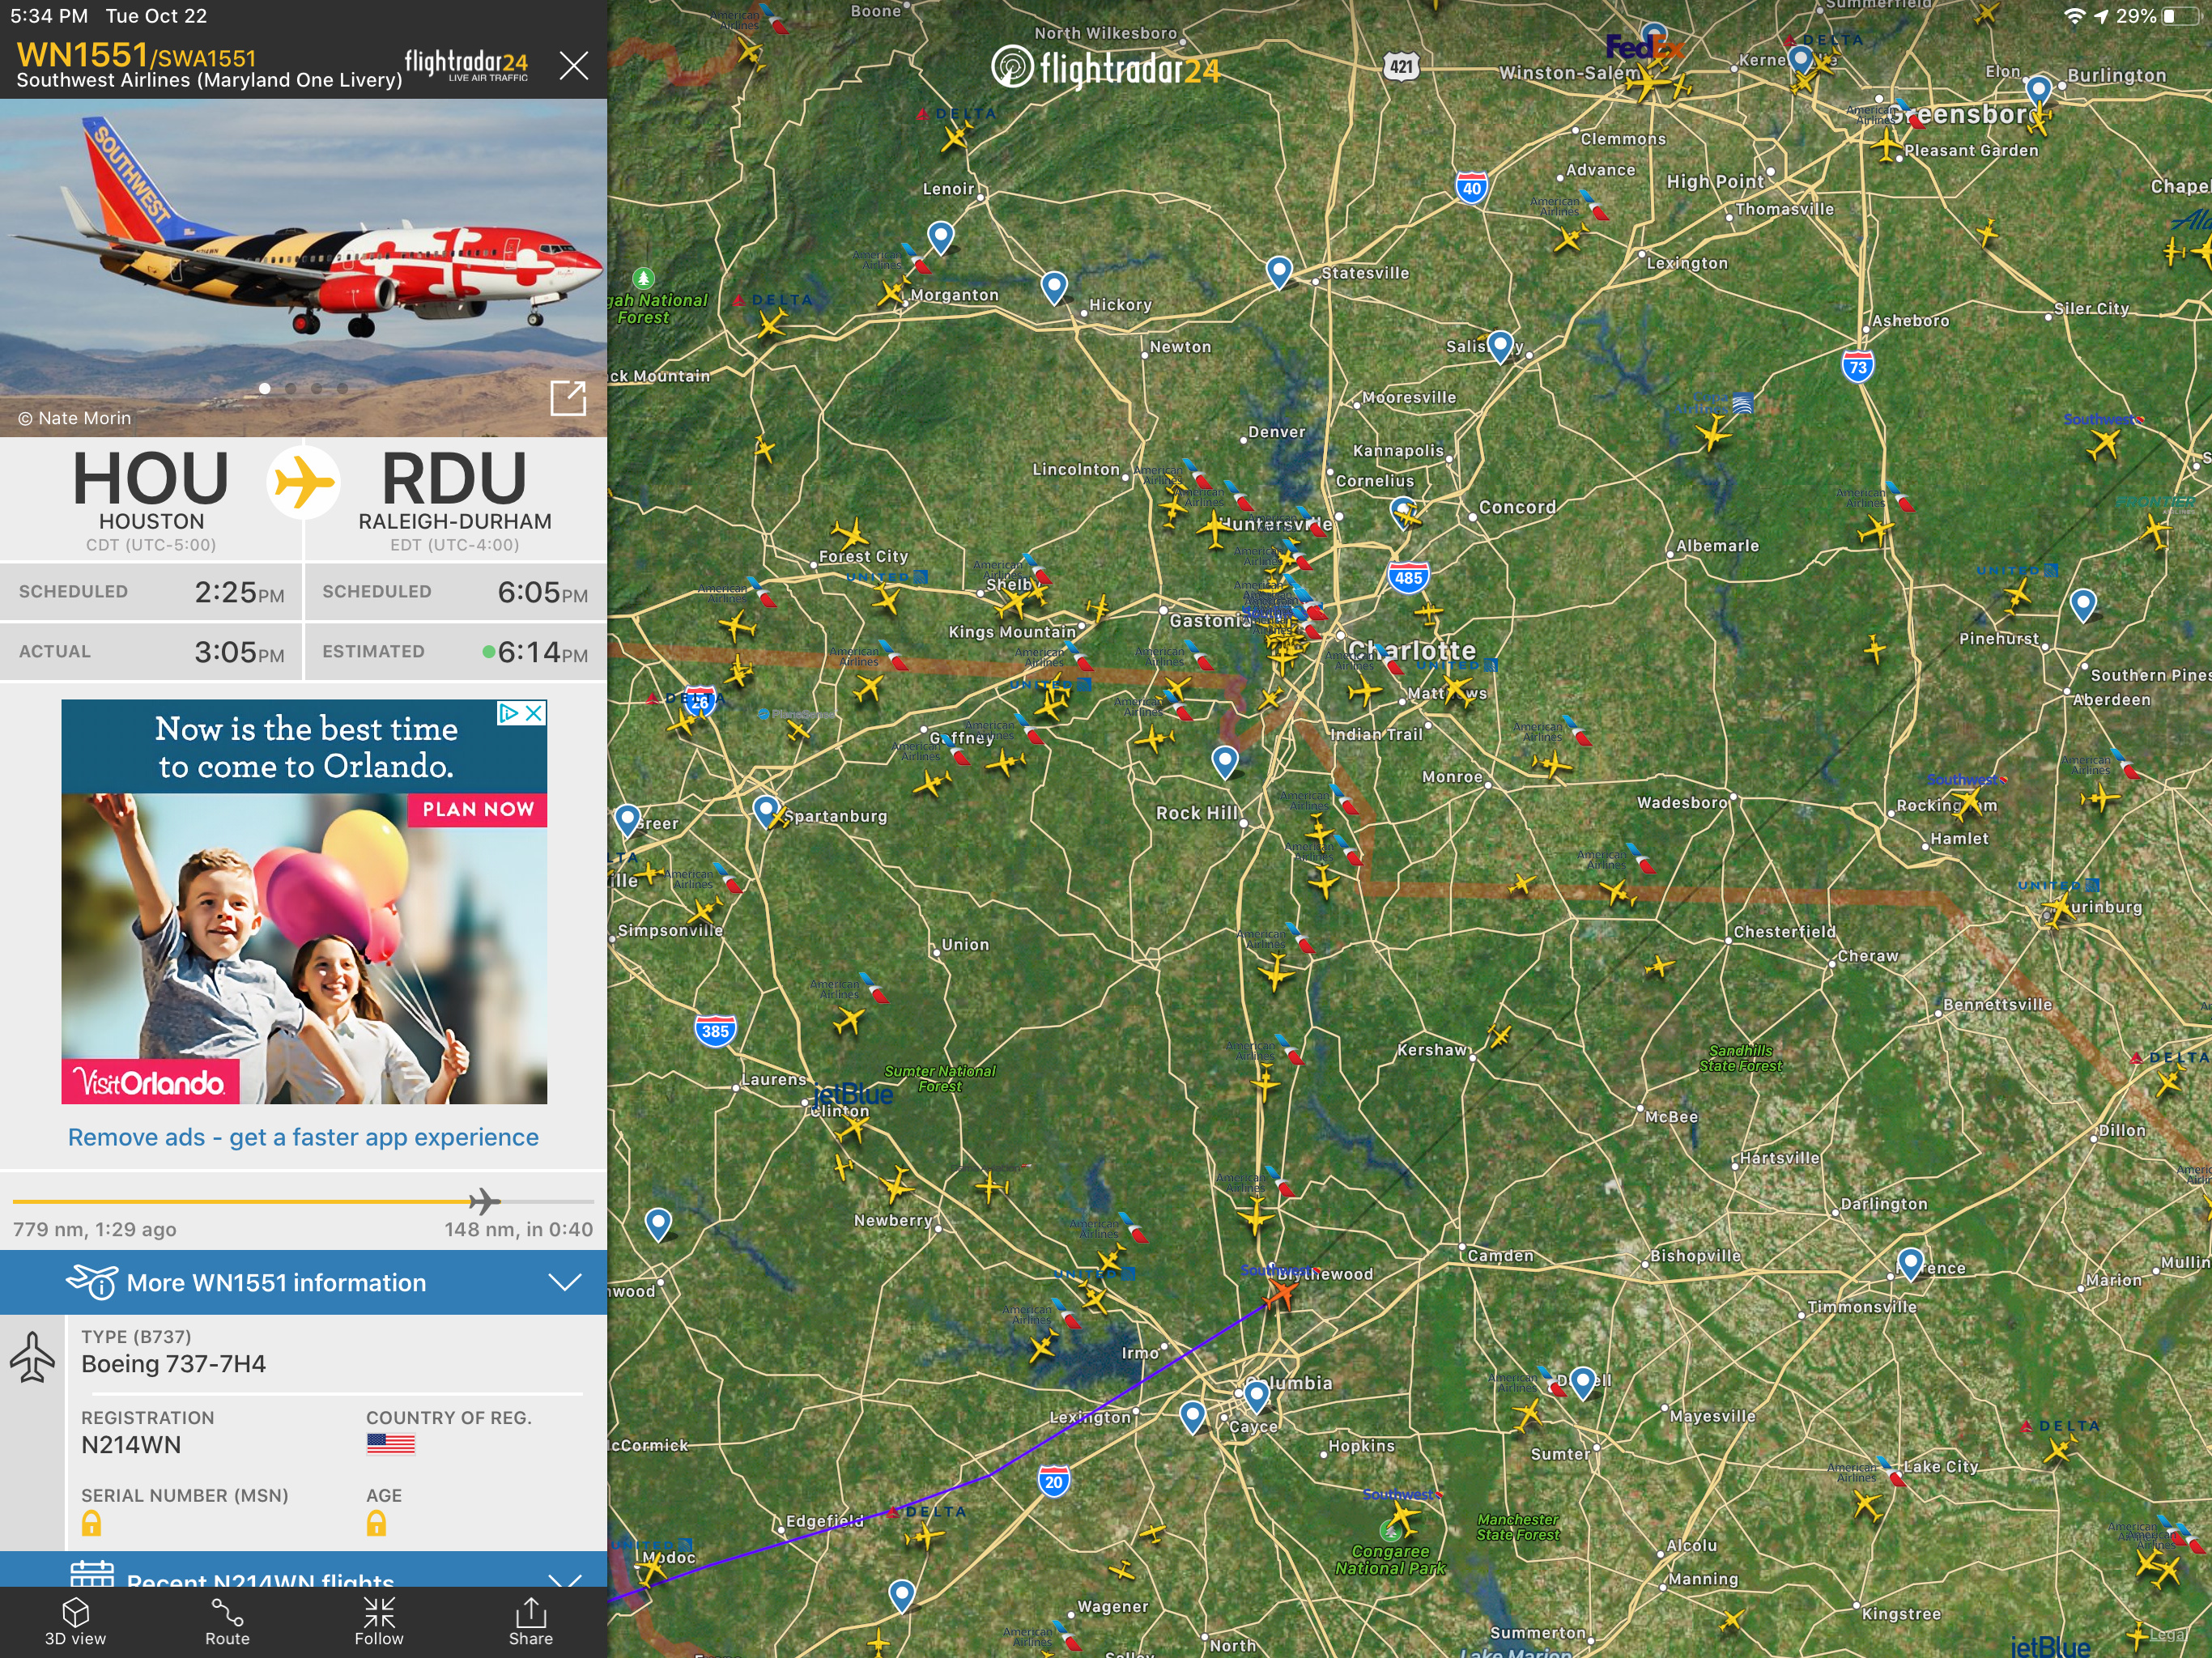Viewport: 2212px width, 1658px height.
Task: Close the Visit Orlando ad
Action: click(535, 712)
